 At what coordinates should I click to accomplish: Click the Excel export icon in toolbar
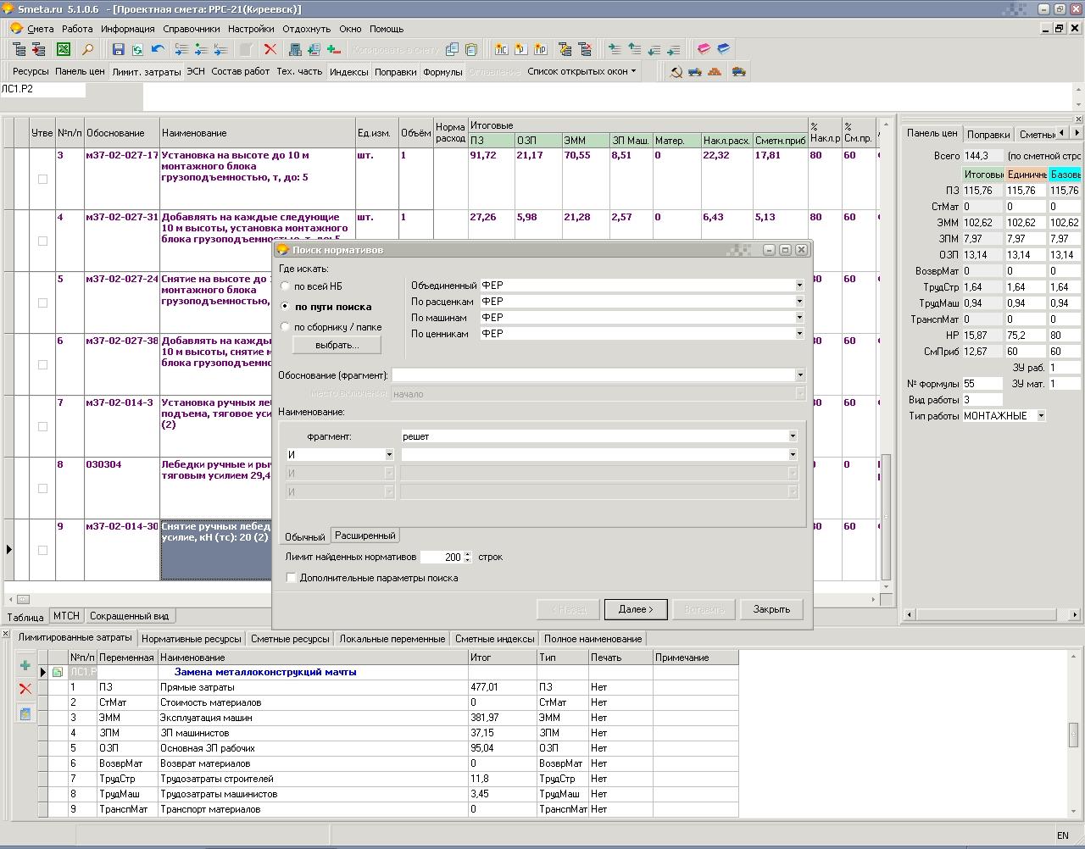click(x=64, y=49)
